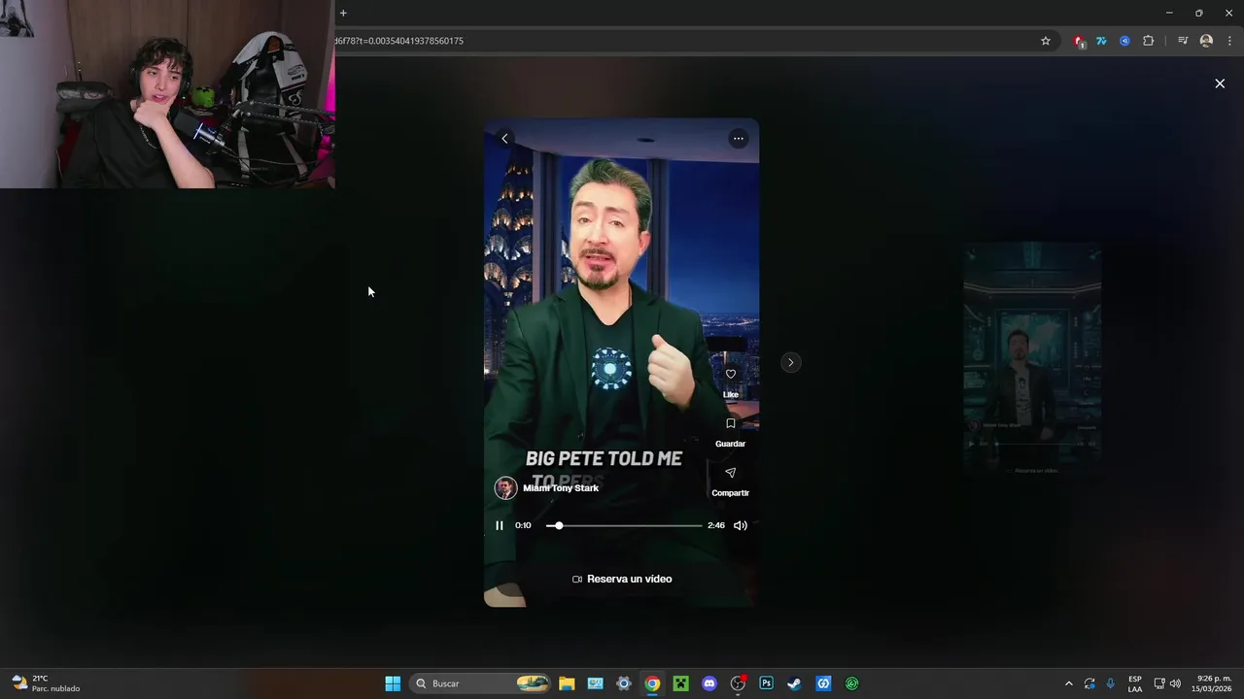This screenshot has height=699, width=1244.
Task: Open Chrome extensions puzzle icon
Action: [1149, 41]
